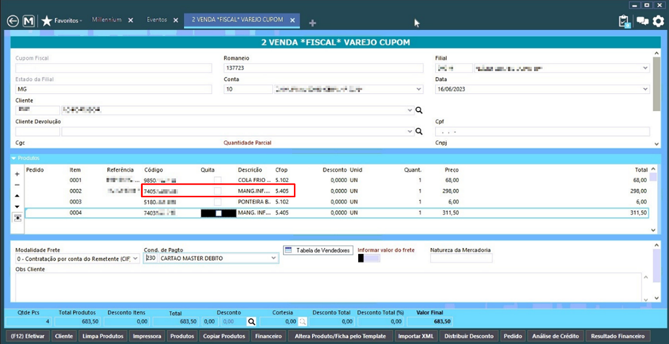Click the settings gear icon

(658, 21)
